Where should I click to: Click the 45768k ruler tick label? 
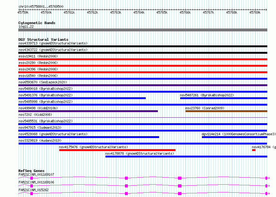pos(232,12)
